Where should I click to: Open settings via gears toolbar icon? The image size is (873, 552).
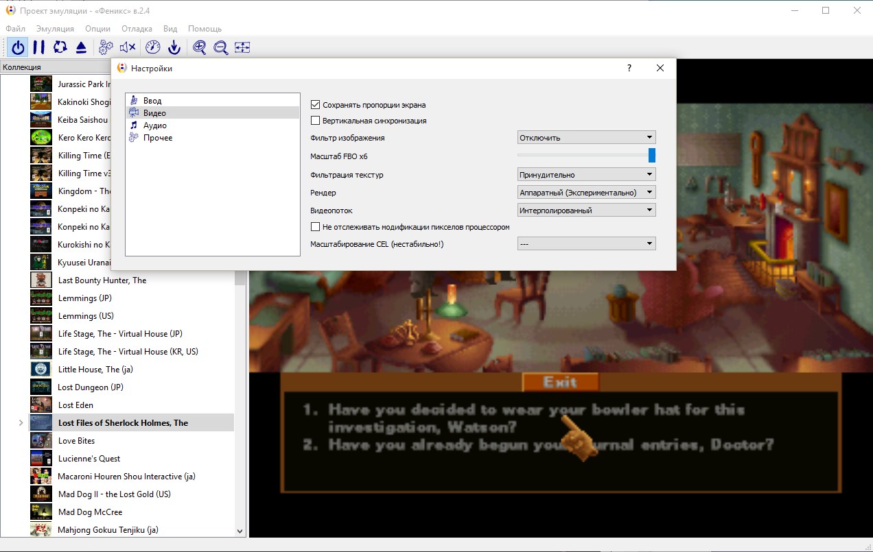tap(106, 47)
